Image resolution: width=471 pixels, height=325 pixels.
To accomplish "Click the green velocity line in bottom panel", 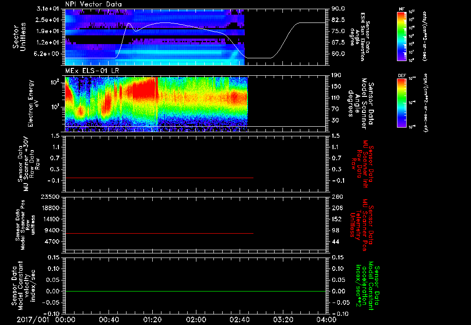I will pos(195,291).
